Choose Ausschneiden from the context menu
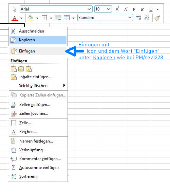This screenshot has width=170, height=195. coord(38,31)
